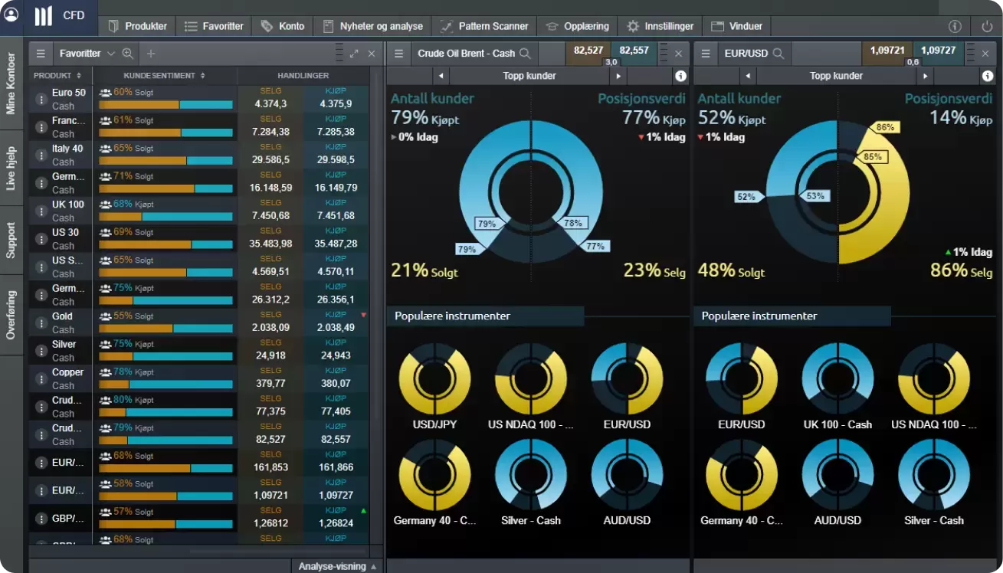The width and height of the screenshot is (1003, 573).
Task: Open the Live hjelp side tab
Action: (11, 169)
